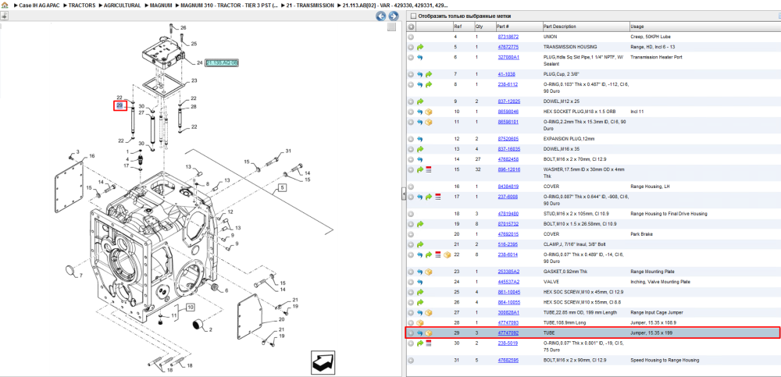Sort by the Part Description column header
The width and height of the screenshot is (781, 377).
(585, 27)
